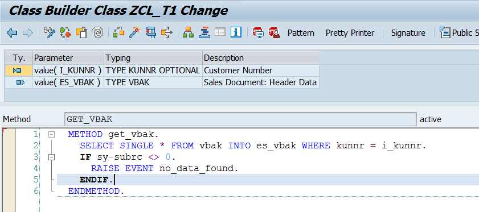Open the Public Section button
The height and width of the screenshot is (212, 479).
click(460, 32)
